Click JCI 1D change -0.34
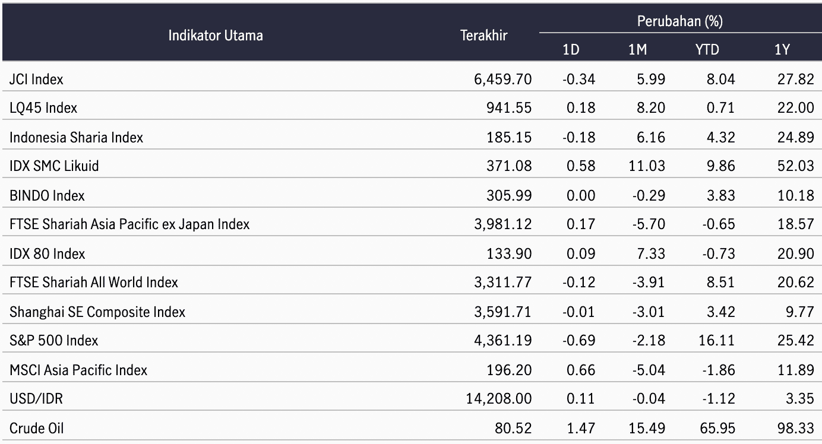822x444 pixels. (x=578, y=79)
